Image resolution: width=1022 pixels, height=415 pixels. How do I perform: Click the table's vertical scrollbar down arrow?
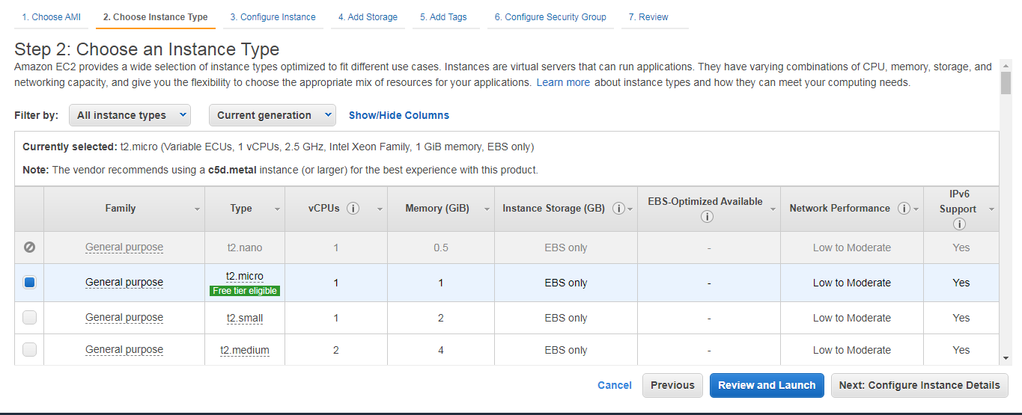pos(1006,359)
